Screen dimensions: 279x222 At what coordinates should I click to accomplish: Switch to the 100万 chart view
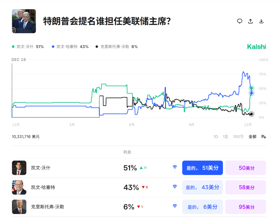click(x=238, y=136)
